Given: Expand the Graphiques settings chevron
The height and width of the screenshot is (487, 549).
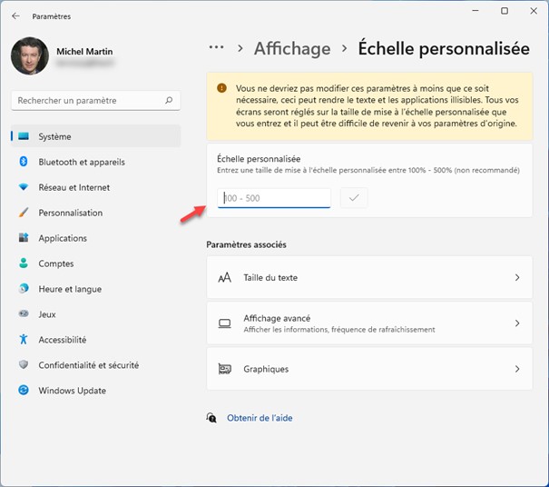Looking at the screenshot, I should (x=517, y=369).
